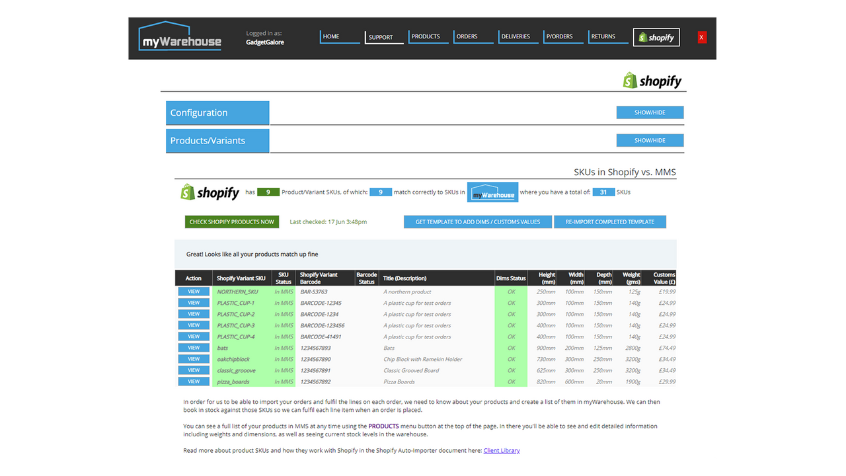Close the page with red X button
Viewport: 846px width, 476px height.
702,37
